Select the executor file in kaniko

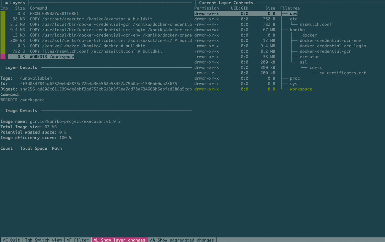click(x=310, y=57)
